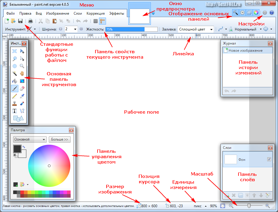
Task: Select the Ellipse Select tool
Action: coord(15,66)
